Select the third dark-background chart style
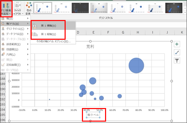The image size is (187, 123). tap(80, 8)
